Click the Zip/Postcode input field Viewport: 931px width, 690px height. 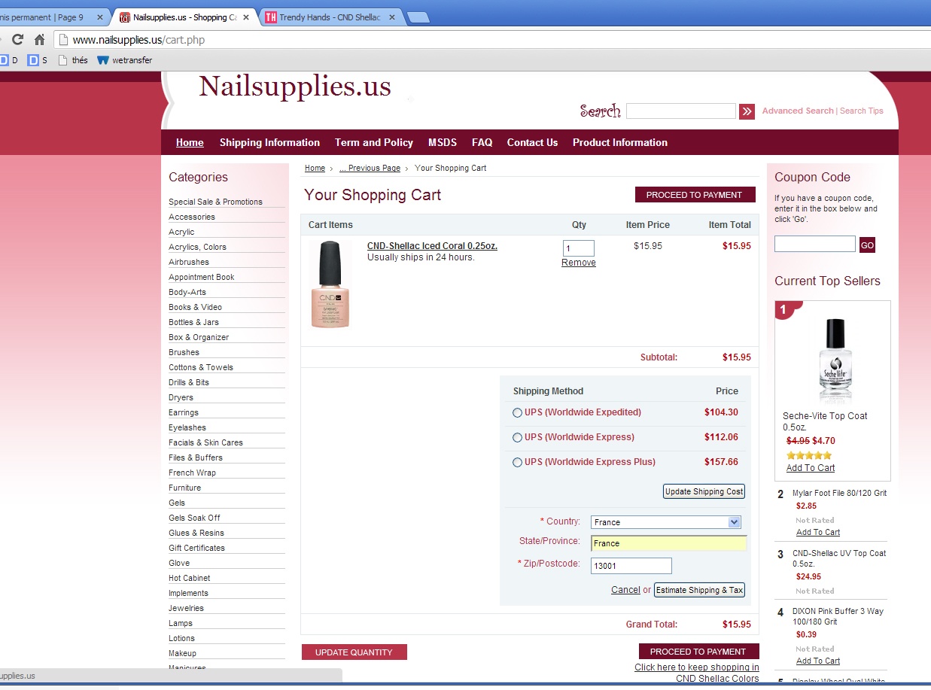point(631,566)
